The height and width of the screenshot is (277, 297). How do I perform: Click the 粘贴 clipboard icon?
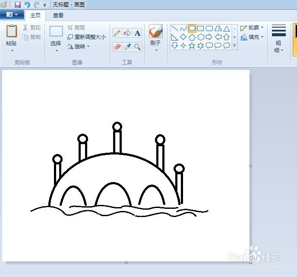(x=12, y=31)
